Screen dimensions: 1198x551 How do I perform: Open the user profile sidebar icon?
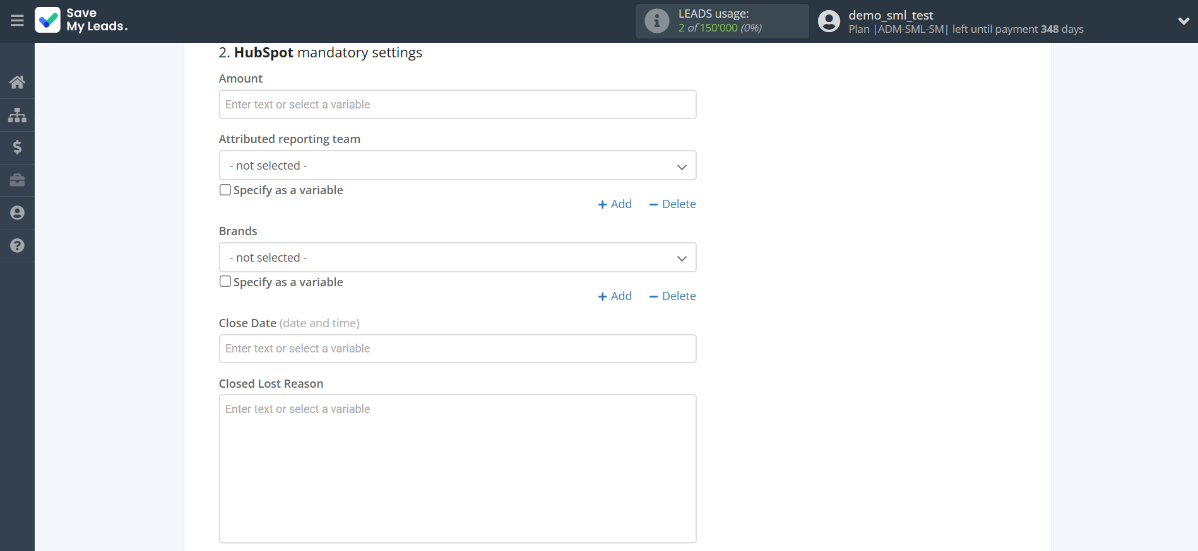[x=17, y=213]
